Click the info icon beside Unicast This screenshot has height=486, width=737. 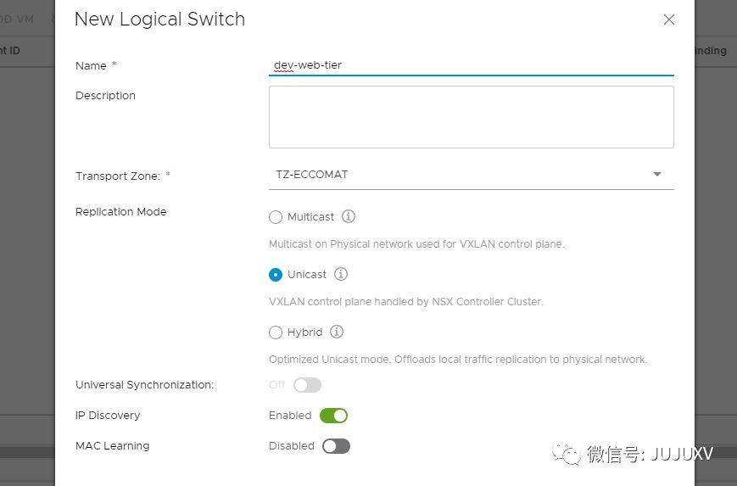pos(341,274)
